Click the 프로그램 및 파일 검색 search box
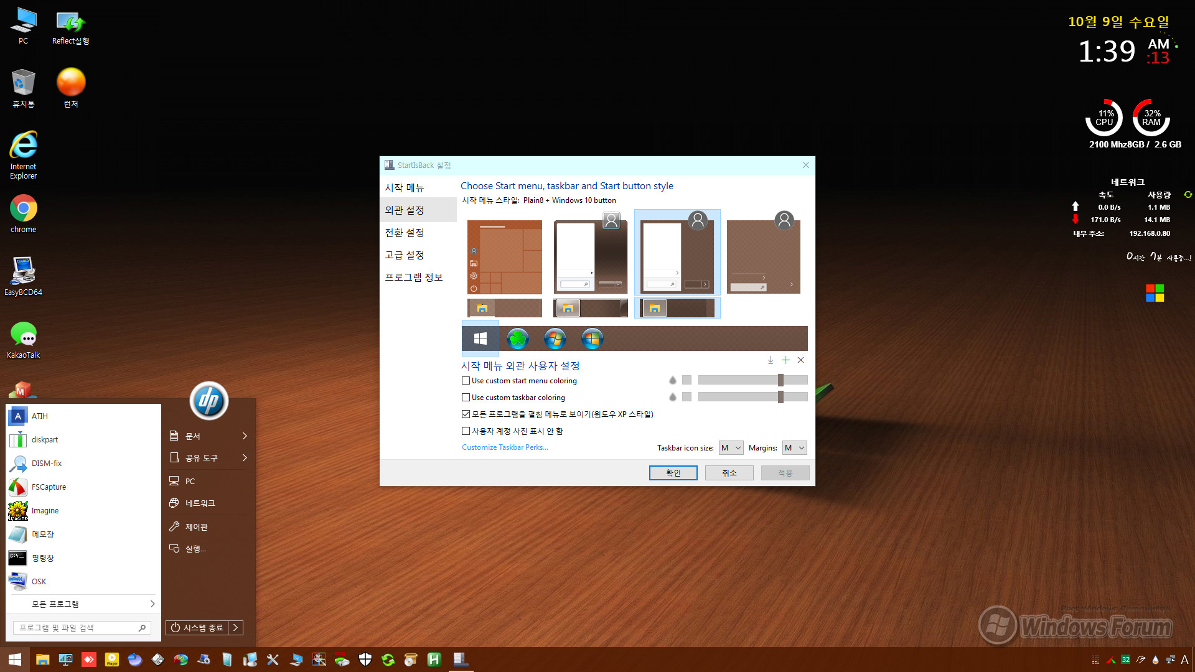The height and width of the screenshot is (672, 1195). (x=82, y=628)
